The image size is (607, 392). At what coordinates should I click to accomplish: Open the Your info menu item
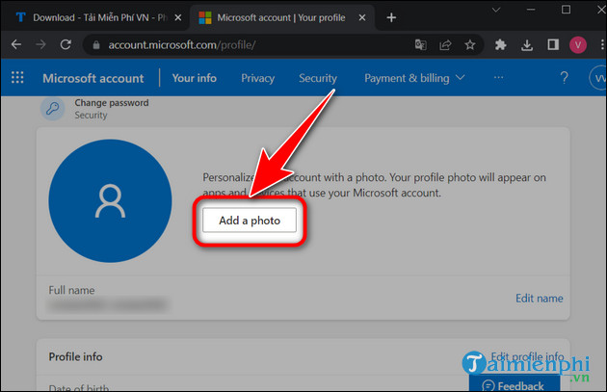(x=195, y=78)
